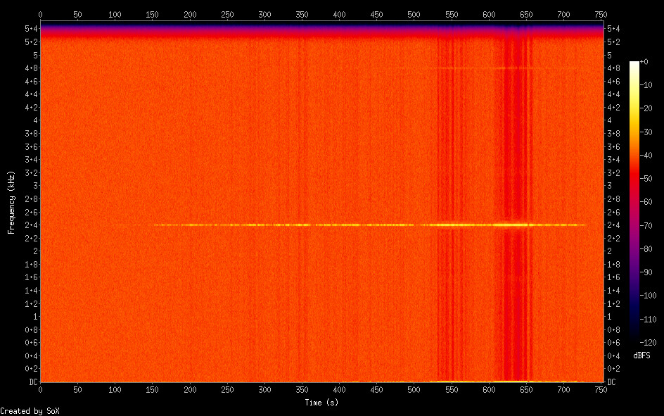Click the "Frequency (kHz)" axis label
The height and width of the screenshot is (416, 664).
pos(11,202)
